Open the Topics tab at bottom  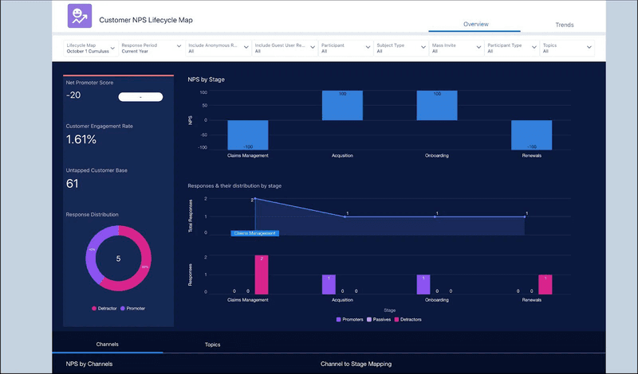coord(212,345)
